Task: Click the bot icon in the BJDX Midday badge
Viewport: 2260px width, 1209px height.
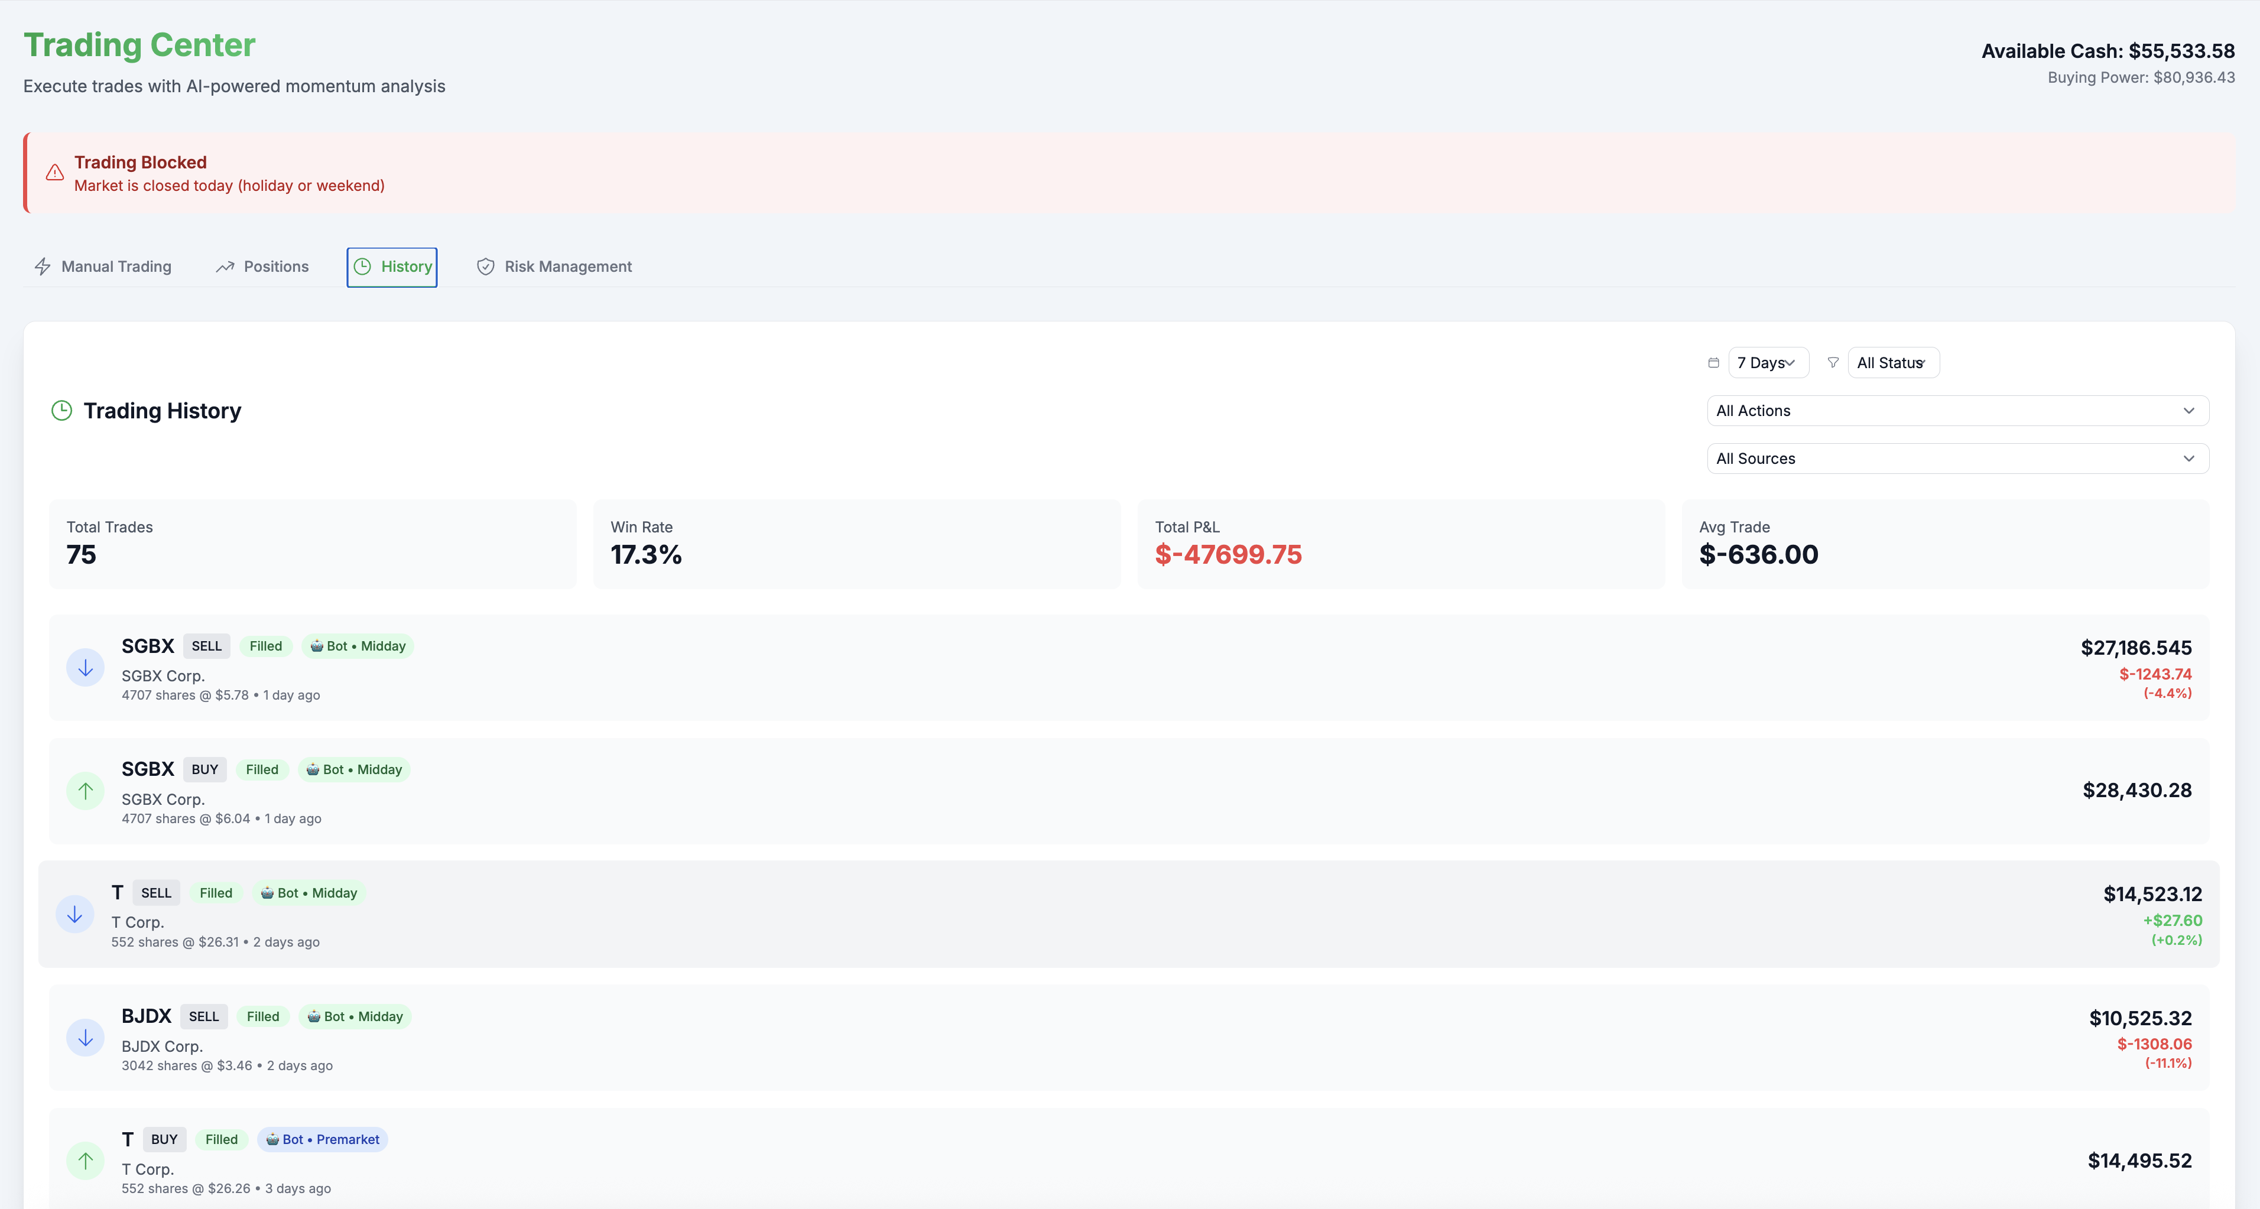Action: coord(313,1017)
